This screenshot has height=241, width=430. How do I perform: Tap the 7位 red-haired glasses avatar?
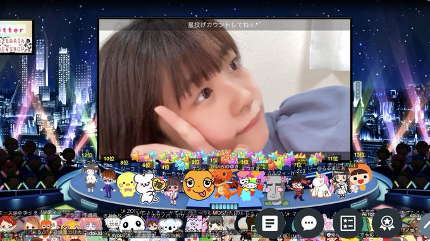(298, 187)
